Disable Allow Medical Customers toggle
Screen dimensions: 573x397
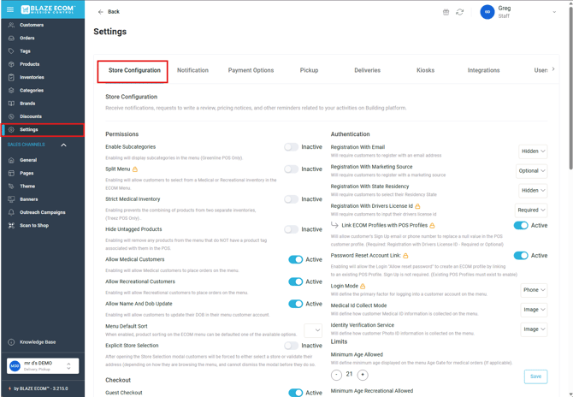click(x=295, y=259)
